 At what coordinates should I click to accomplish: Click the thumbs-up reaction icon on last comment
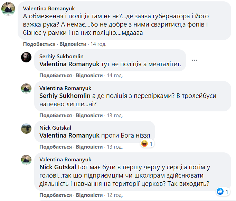tap(220, 191)
